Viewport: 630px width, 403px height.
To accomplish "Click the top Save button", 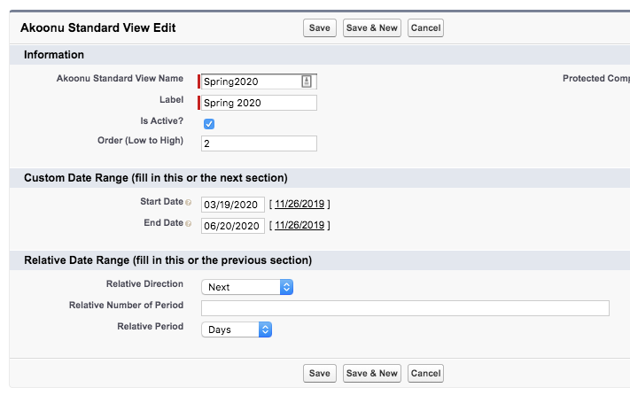I will tap(319, 28).
